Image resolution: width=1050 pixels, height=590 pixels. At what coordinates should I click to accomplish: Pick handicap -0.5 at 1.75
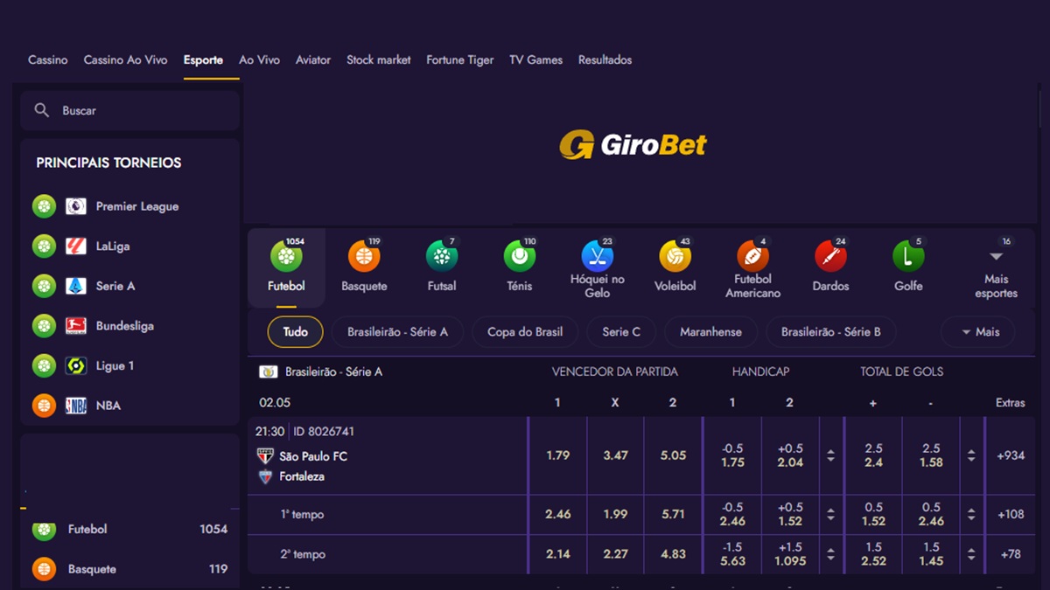click(733, 455)
